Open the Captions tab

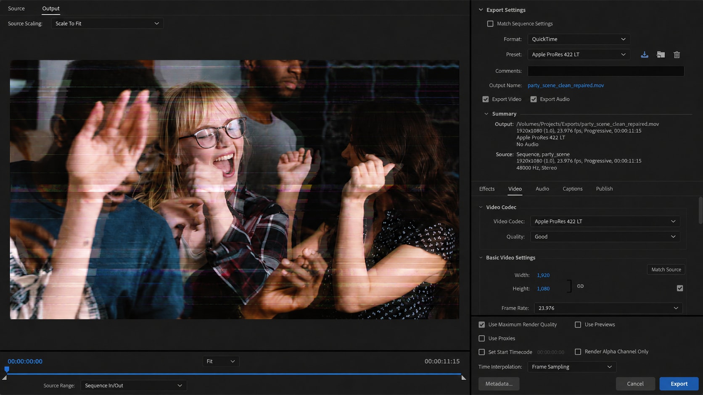573,189
